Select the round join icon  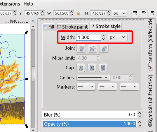(93, 48)
